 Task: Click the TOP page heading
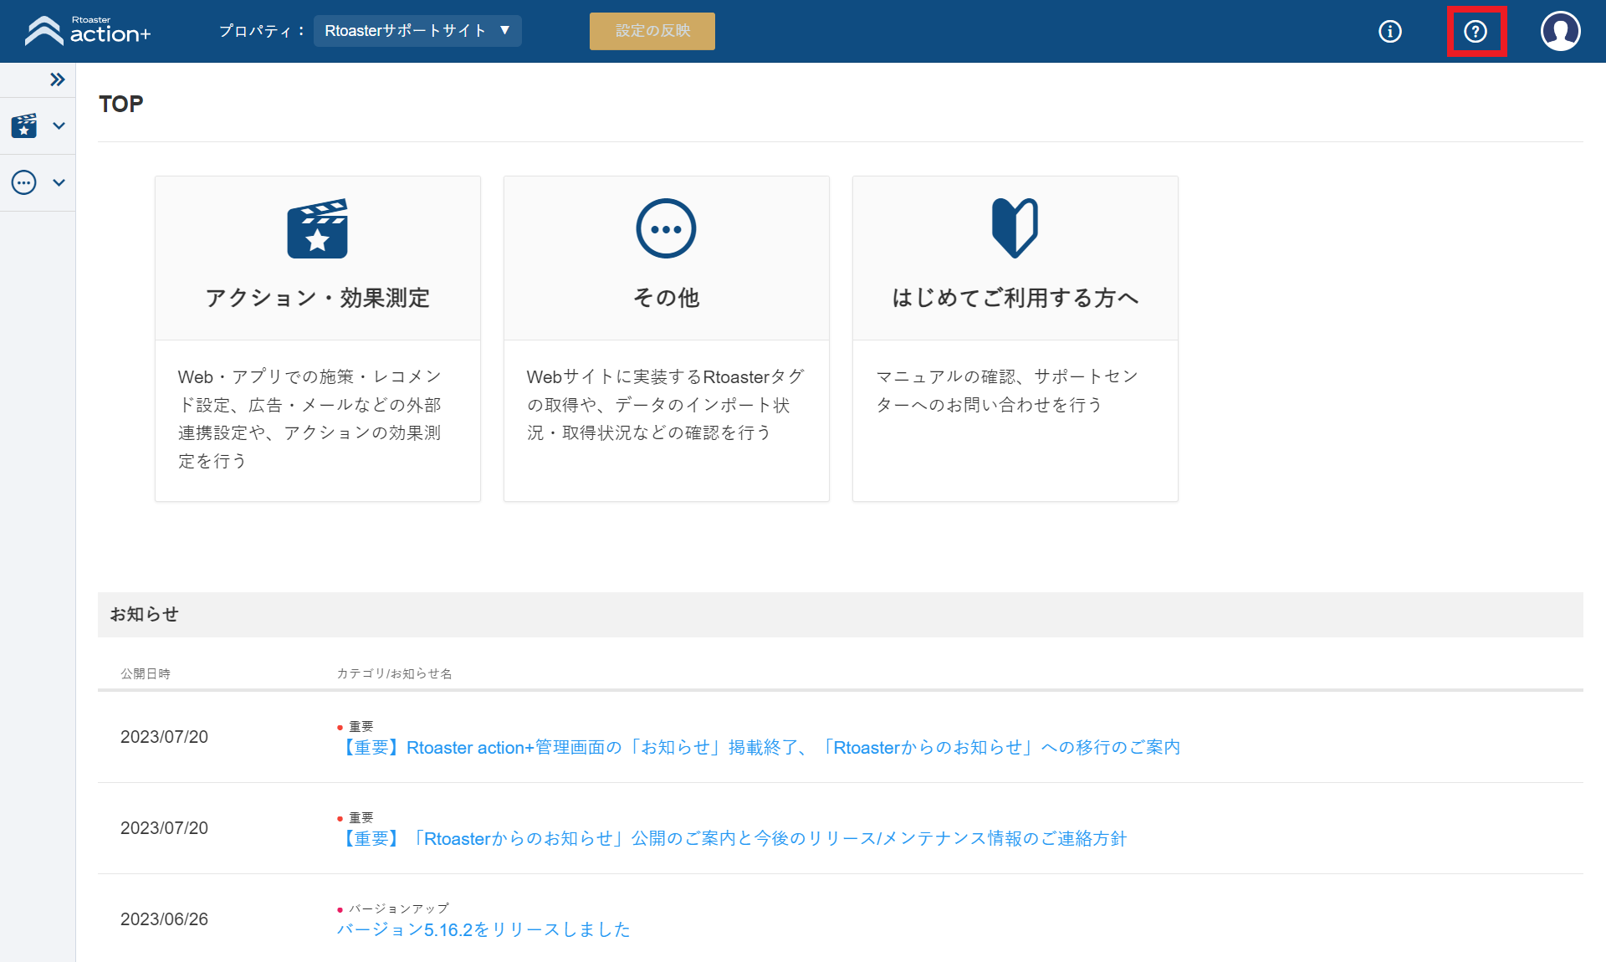click(x=121, y=104)
